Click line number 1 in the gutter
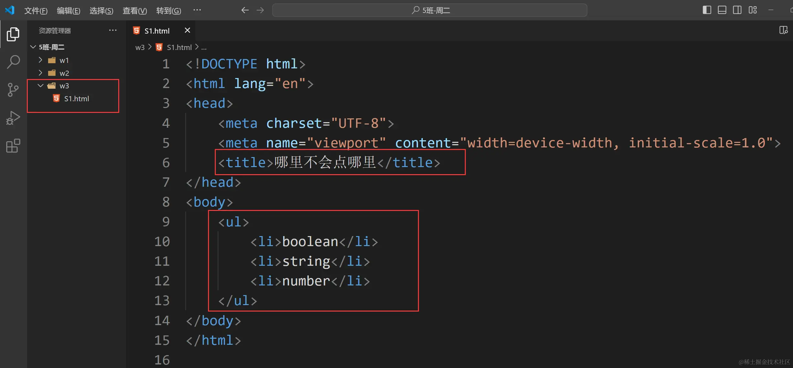 166,64
